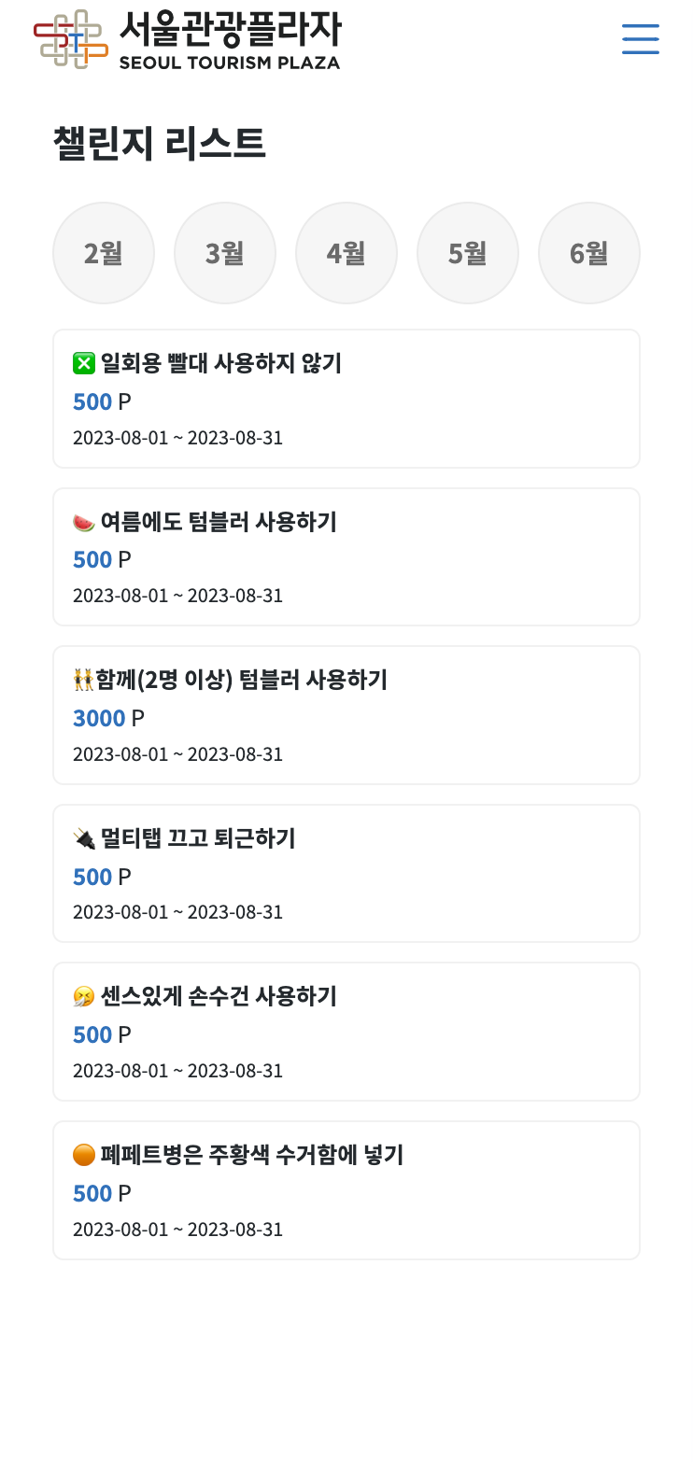This screenshot has width=693, height=1462.
Task: Click the watermelon emoji icon
Action: tap(84, 522)
